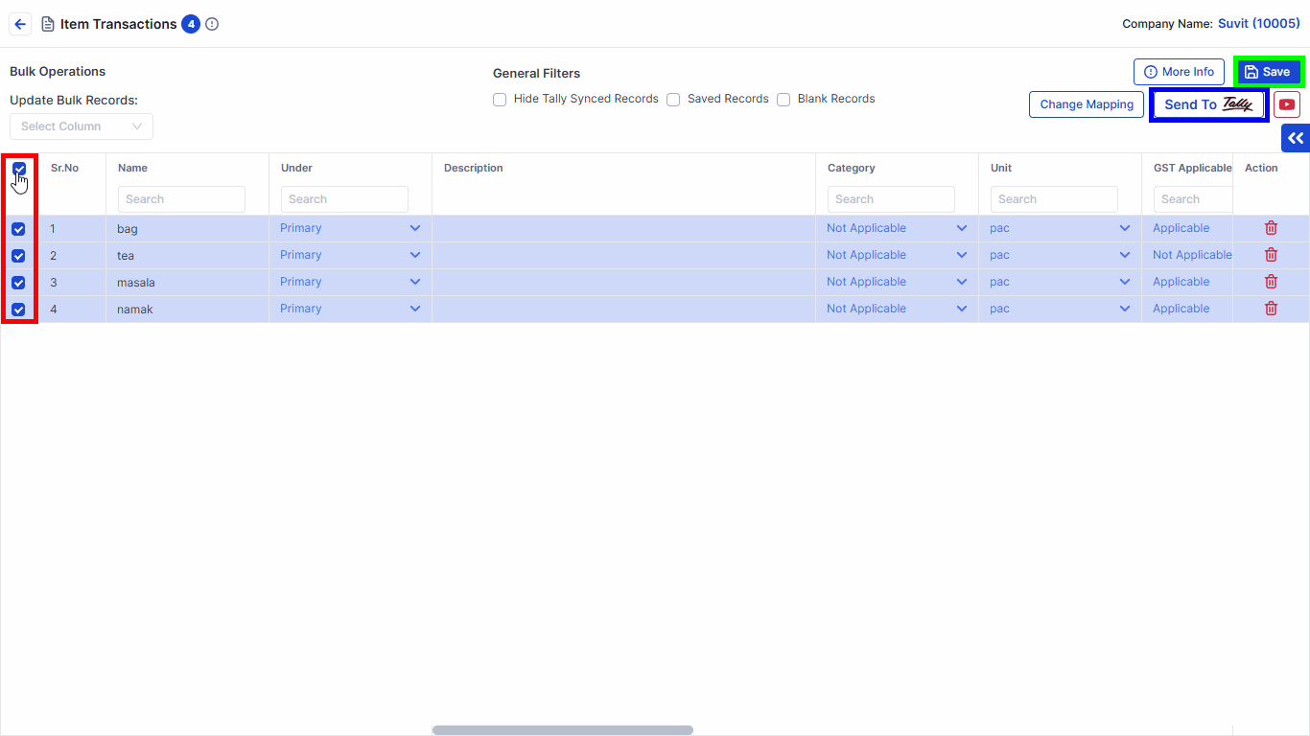The height and width of the screenshot is (736, 1310).
Task: Click the horizontal scrollbar thumb
Action: 563,730
